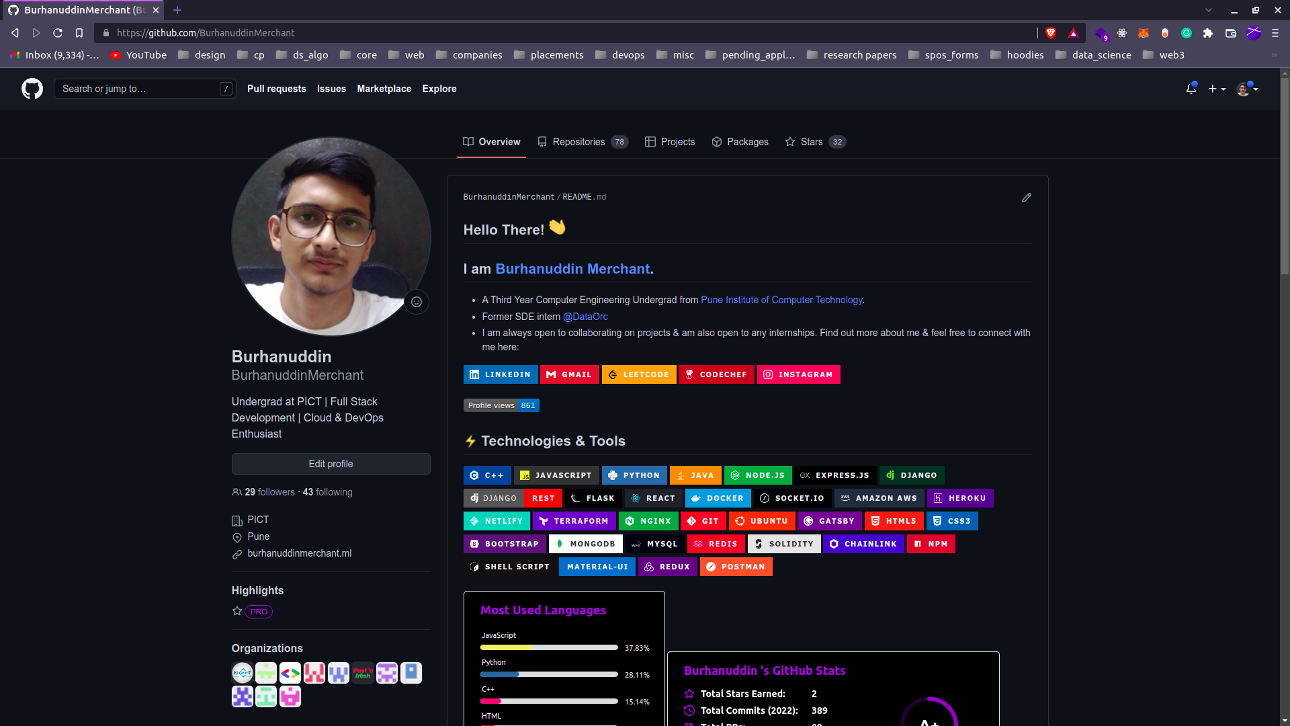Open the profile avatar menu
The width and height of the screenshot is (1290, 726).
coord(1247,88)
